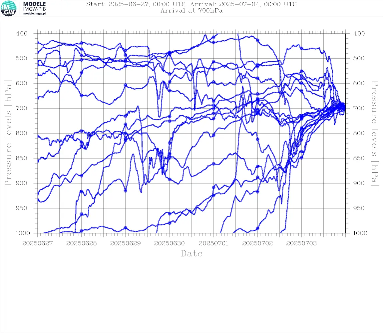Screen dimensions: 383x333
Task: Click the left axis 400 label
Action: 22,34
